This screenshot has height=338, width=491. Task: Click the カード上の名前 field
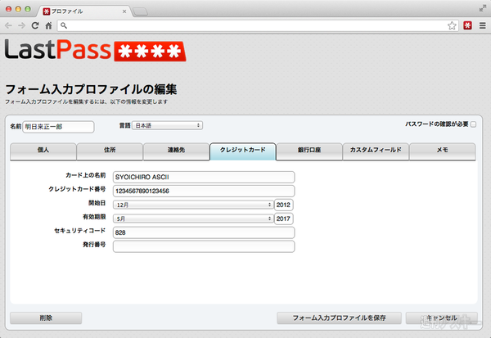point(204,177)
